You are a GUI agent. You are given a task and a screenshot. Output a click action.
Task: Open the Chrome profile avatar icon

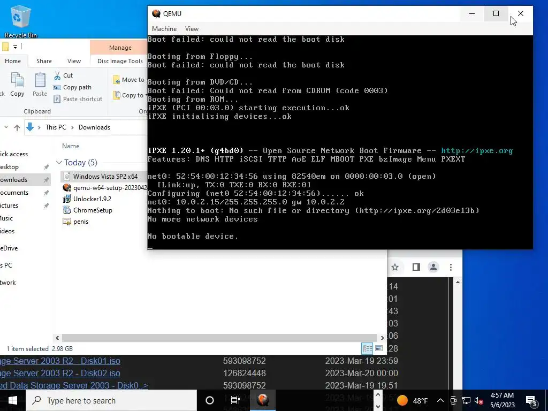433,268
